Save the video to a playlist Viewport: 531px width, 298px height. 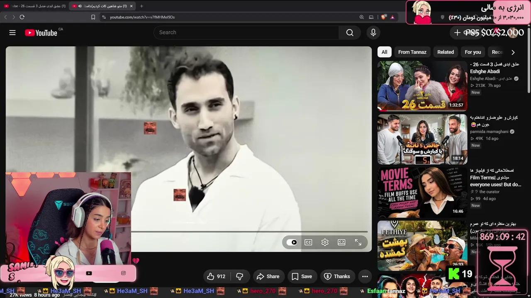302,276
